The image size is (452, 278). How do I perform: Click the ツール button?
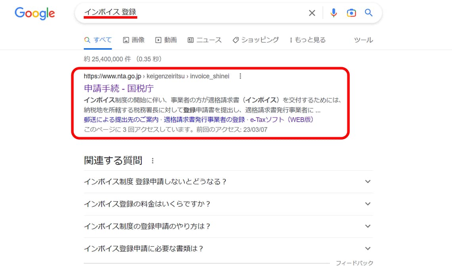363,40
